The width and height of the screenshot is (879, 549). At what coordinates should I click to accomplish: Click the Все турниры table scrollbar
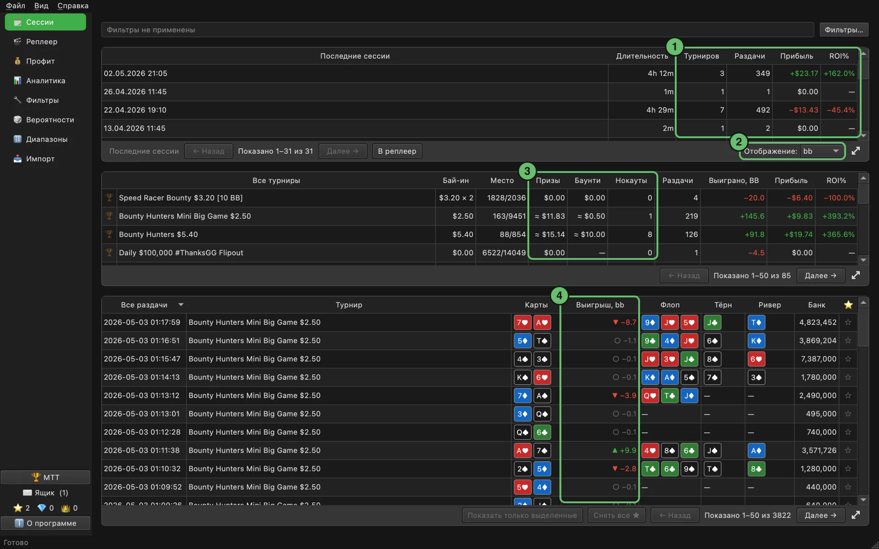tap(863, 194)
